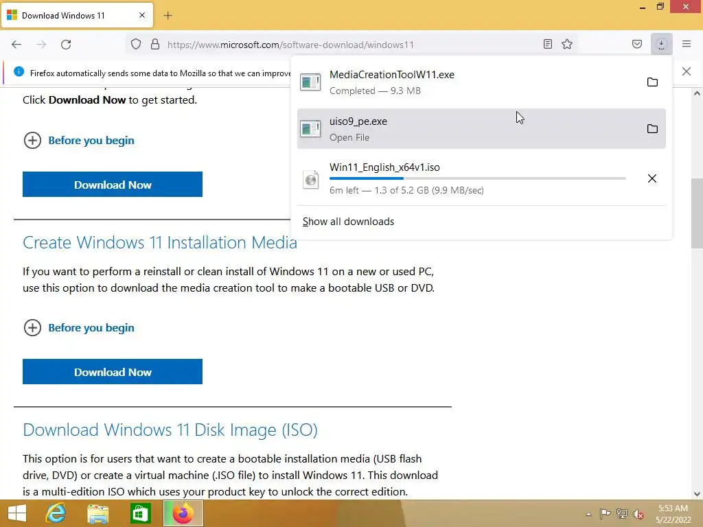Show all downloads
Image resolution: width=703 pixels, height=527 pixels.
[348, 222]
